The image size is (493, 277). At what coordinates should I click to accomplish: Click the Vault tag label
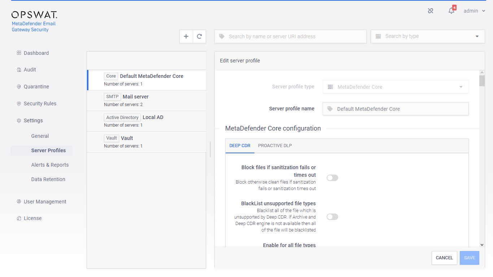click(x=112, y=138)
